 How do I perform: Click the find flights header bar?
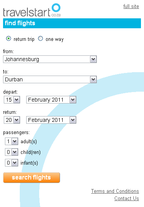[72, 23]
